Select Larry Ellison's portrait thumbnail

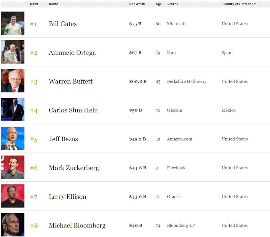[x=13, y=196]
